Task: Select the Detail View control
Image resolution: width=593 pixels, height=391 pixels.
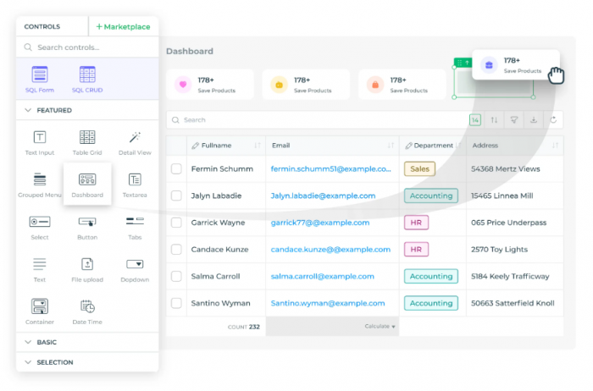Action: tap(135, 143)
